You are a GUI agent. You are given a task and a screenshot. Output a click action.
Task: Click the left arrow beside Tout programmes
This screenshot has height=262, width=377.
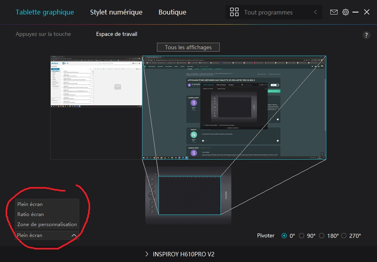tap(316, 12)
